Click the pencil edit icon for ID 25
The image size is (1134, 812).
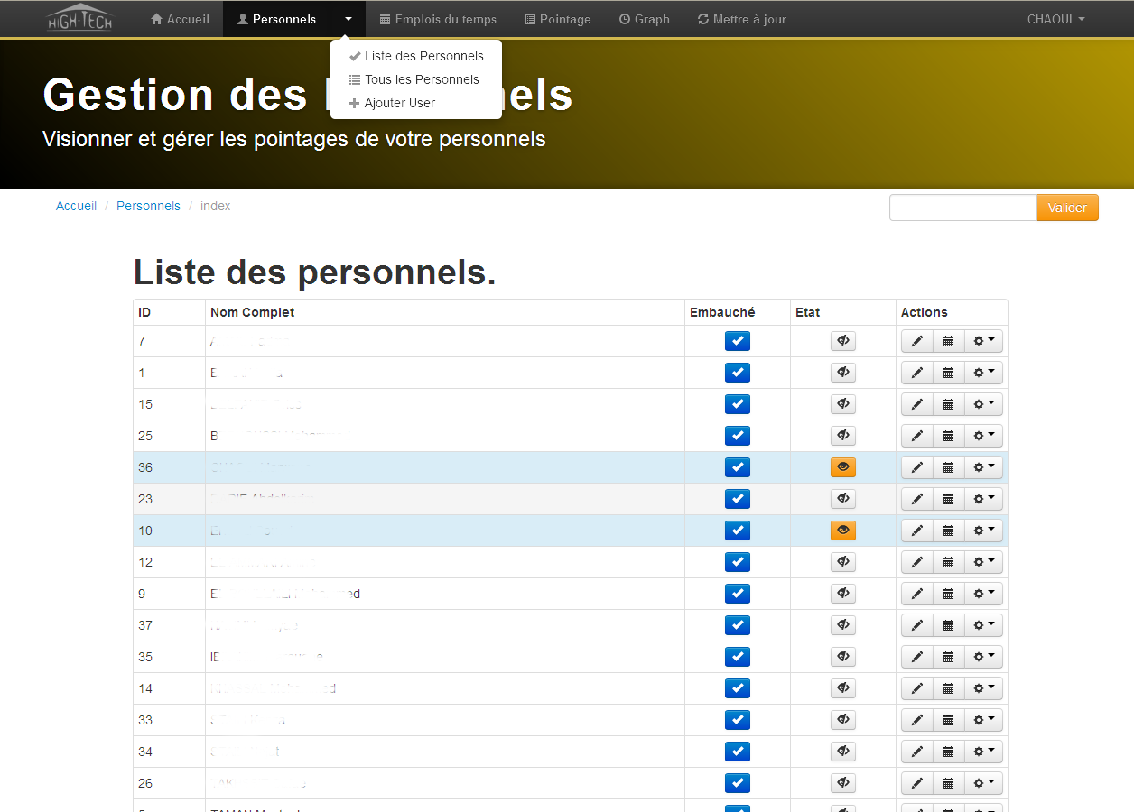916,436
